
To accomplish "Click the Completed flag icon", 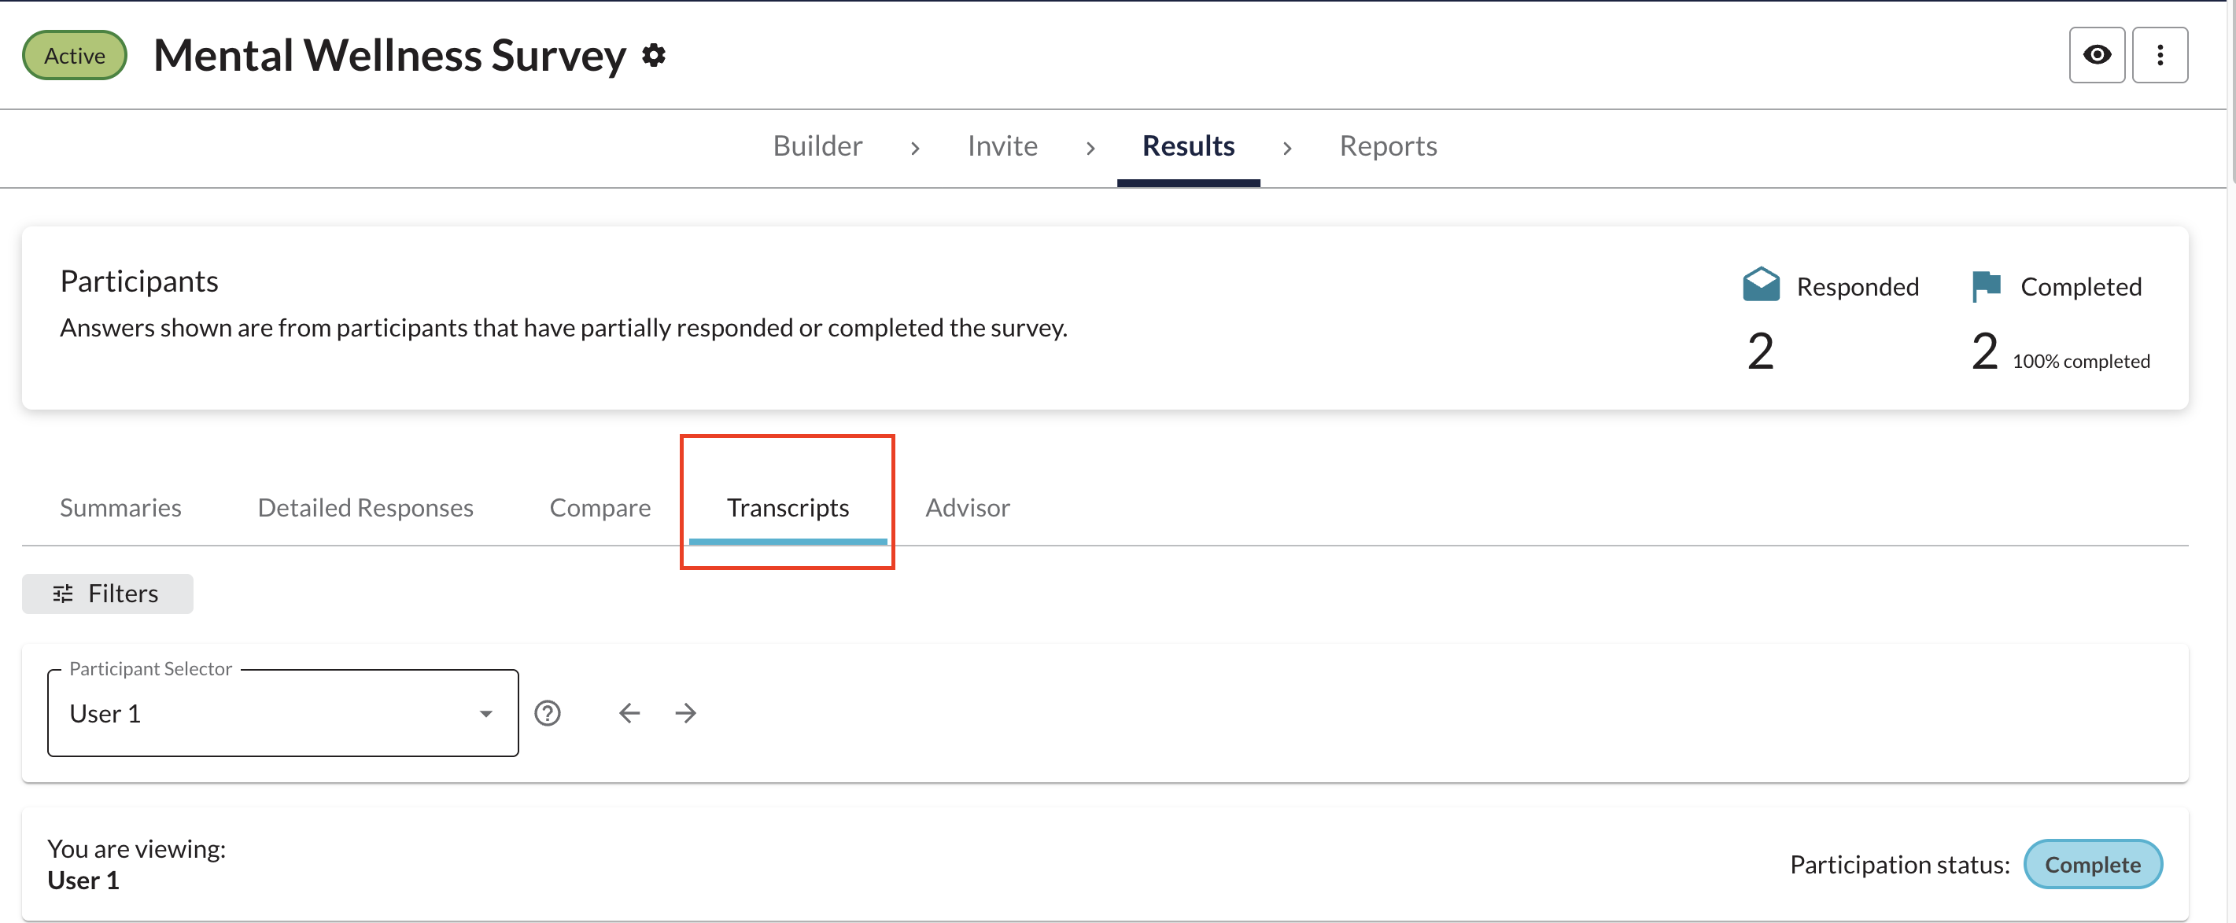I will tap(1986, 285).
